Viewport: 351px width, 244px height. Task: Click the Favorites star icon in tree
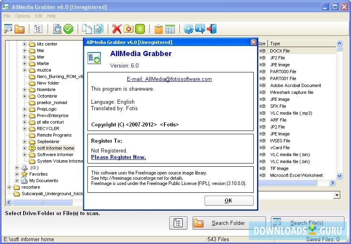point(24,174)
